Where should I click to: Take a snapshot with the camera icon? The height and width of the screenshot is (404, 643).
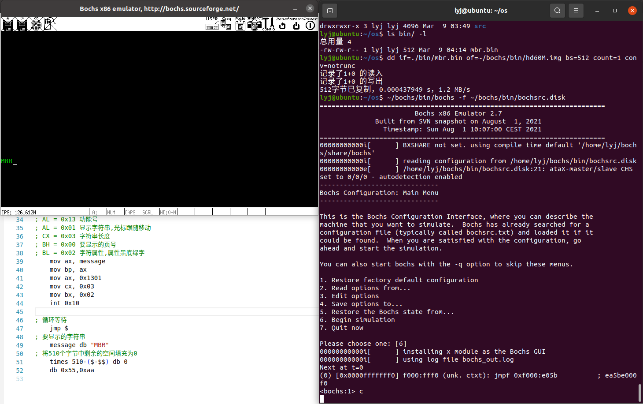(254, 24)
